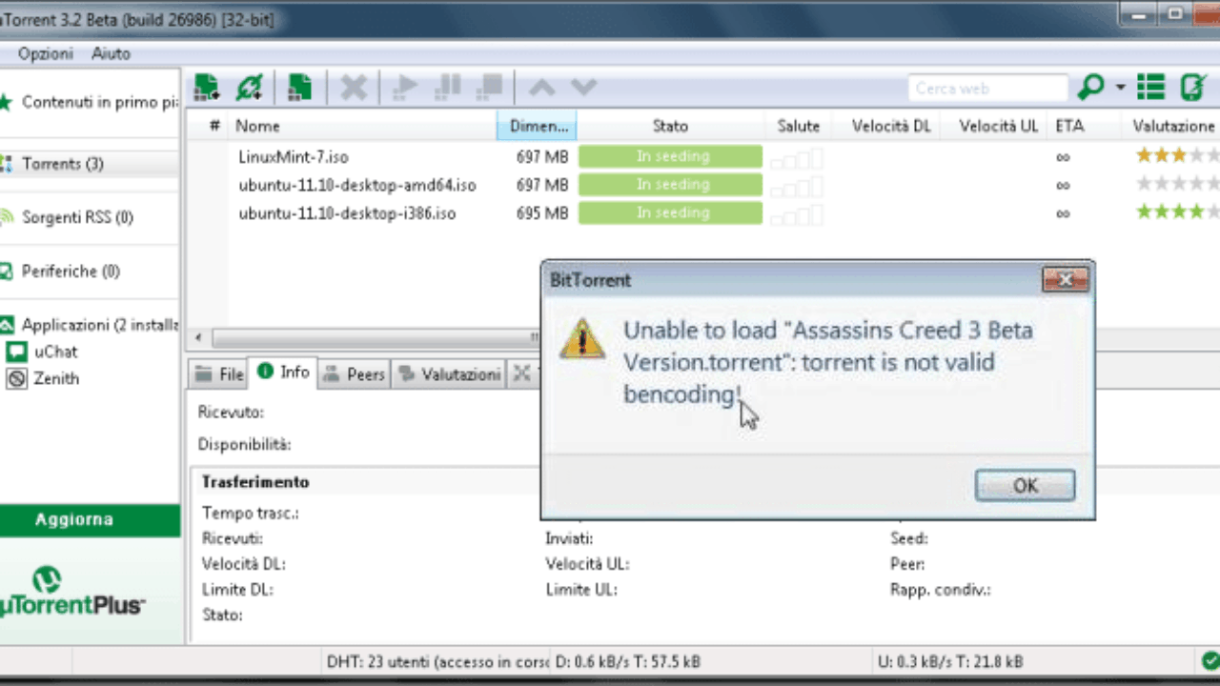Click health bars icon for ubuntu amd64
The height and width of the screenshot is (686, 1220).
797,187
